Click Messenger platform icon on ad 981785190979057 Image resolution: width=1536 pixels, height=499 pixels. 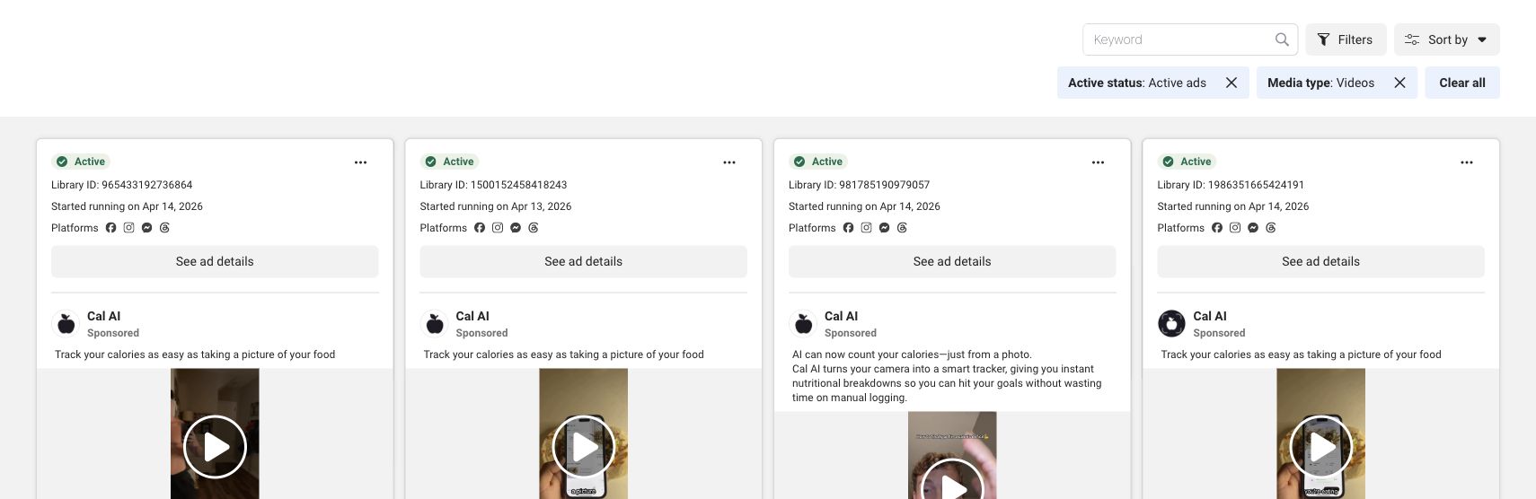click(885, 228)
